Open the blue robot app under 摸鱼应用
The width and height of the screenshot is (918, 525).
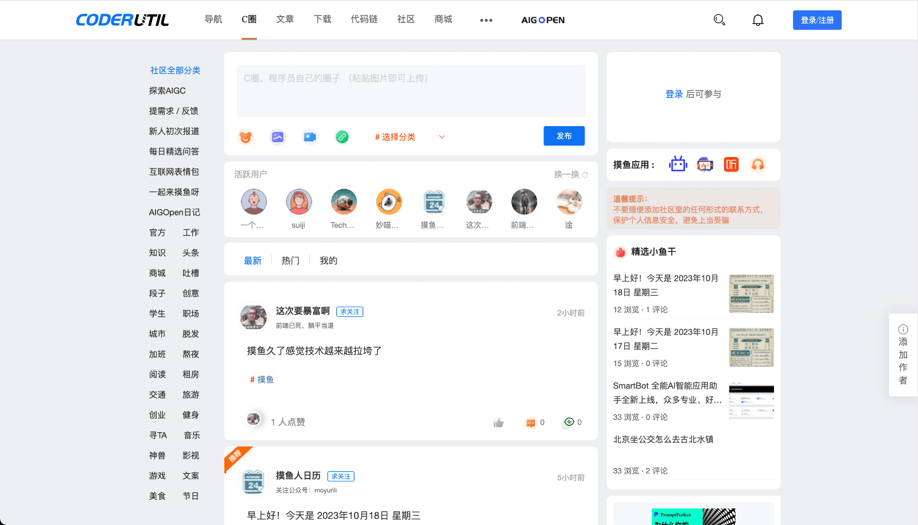click(x=678, y=164)
